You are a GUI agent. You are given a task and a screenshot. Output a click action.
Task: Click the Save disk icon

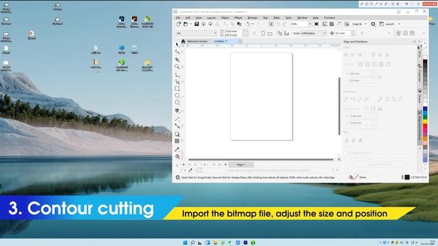click(196, 25)
